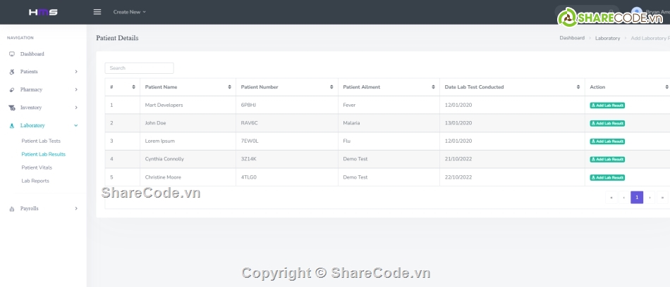The height and width of the screenshot is (287, 670).
Task: Collapse the Laboratory submenu chevron
Action: click(x=76, y=125)
